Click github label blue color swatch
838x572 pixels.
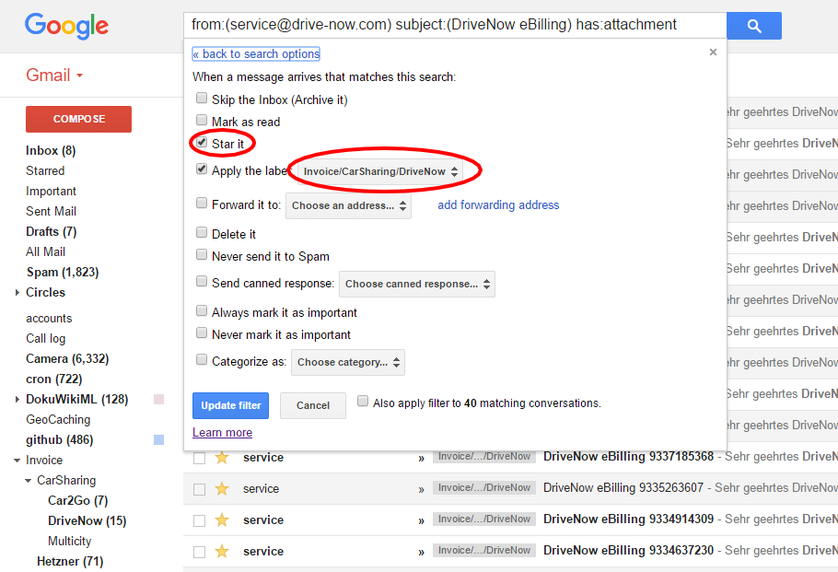click(158, 440)
